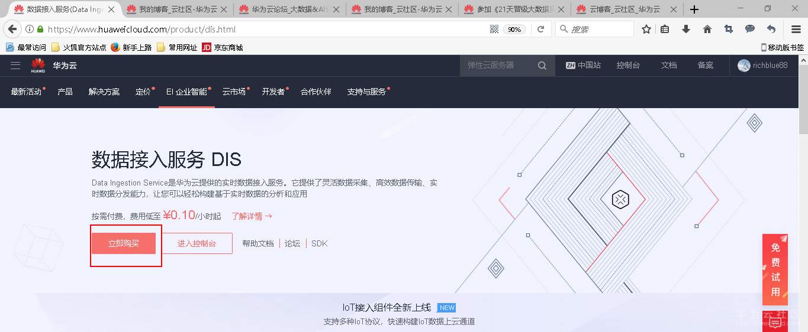Open the 解决方案 navigation menu
The width and height of the screenshot is (808, 332).
tap(104, 92)
